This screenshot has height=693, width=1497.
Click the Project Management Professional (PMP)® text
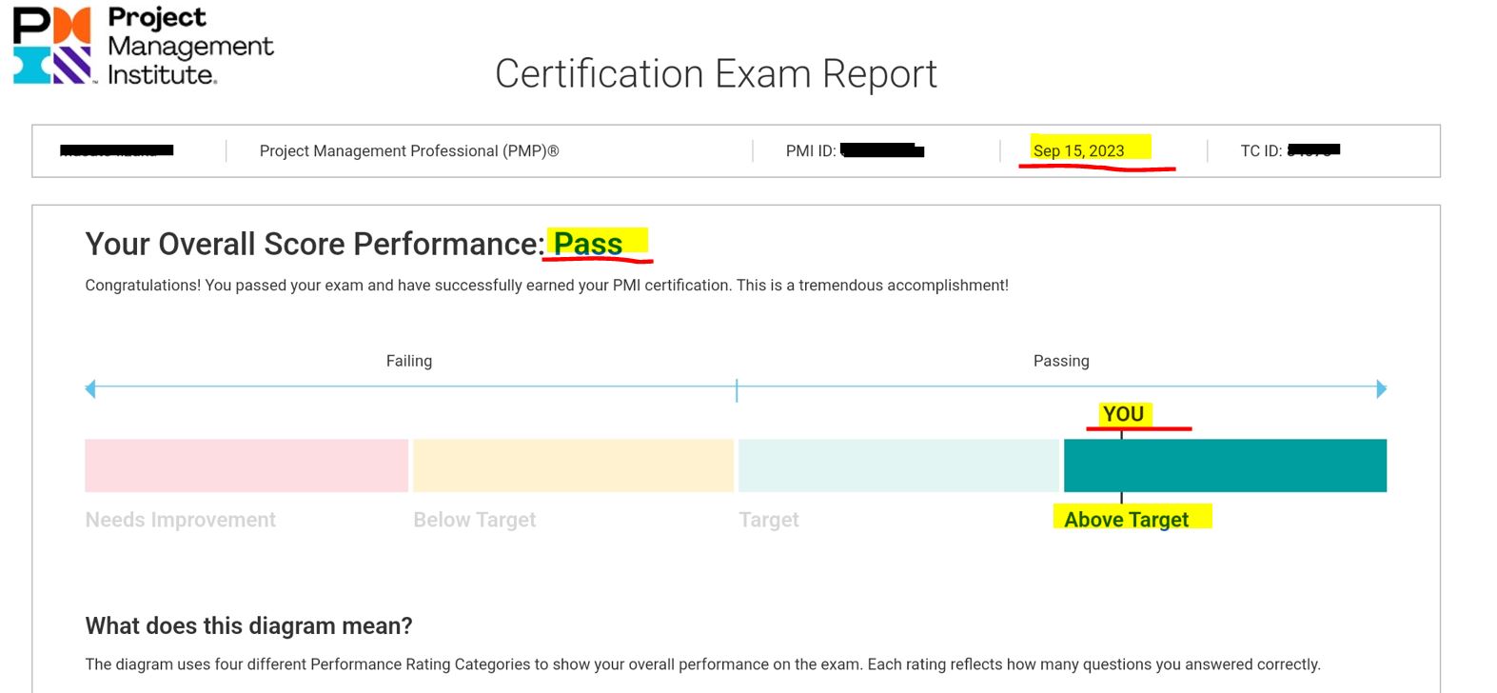click(x=409, y=150)
